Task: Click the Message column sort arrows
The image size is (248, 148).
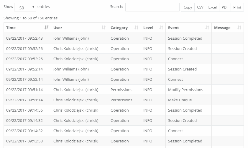Action: 239,28
